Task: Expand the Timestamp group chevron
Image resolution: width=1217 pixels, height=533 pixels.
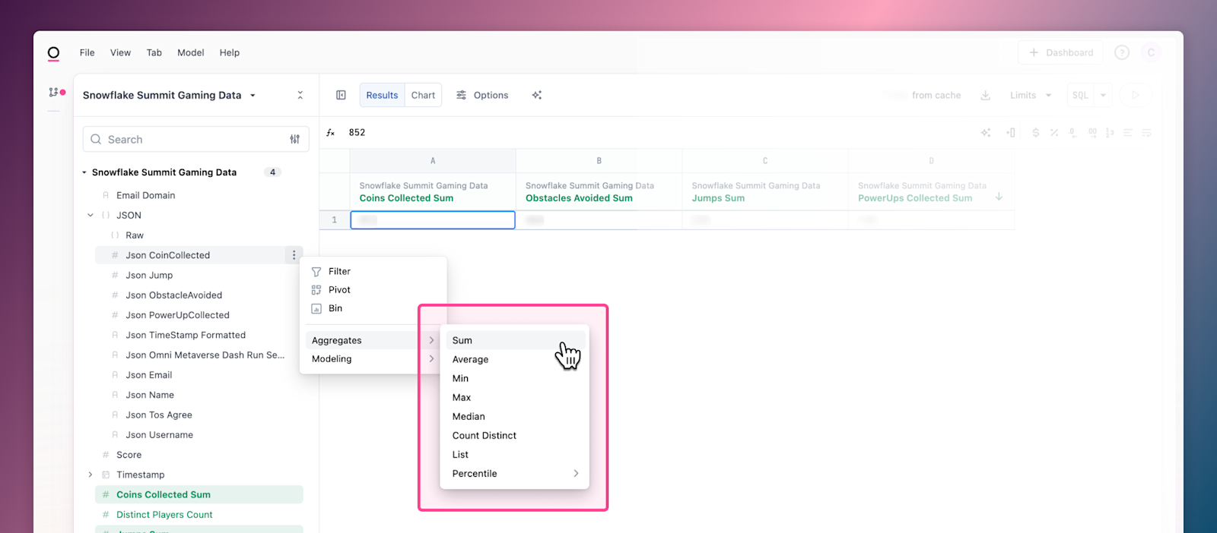Action: [x=91, y=475]
